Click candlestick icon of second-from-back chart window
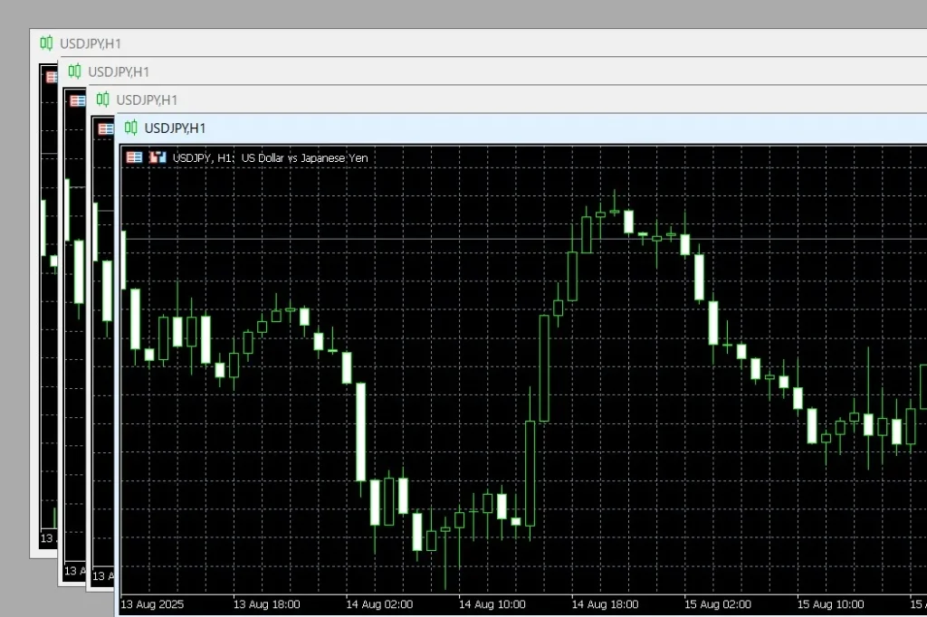 tap(74, 71)
